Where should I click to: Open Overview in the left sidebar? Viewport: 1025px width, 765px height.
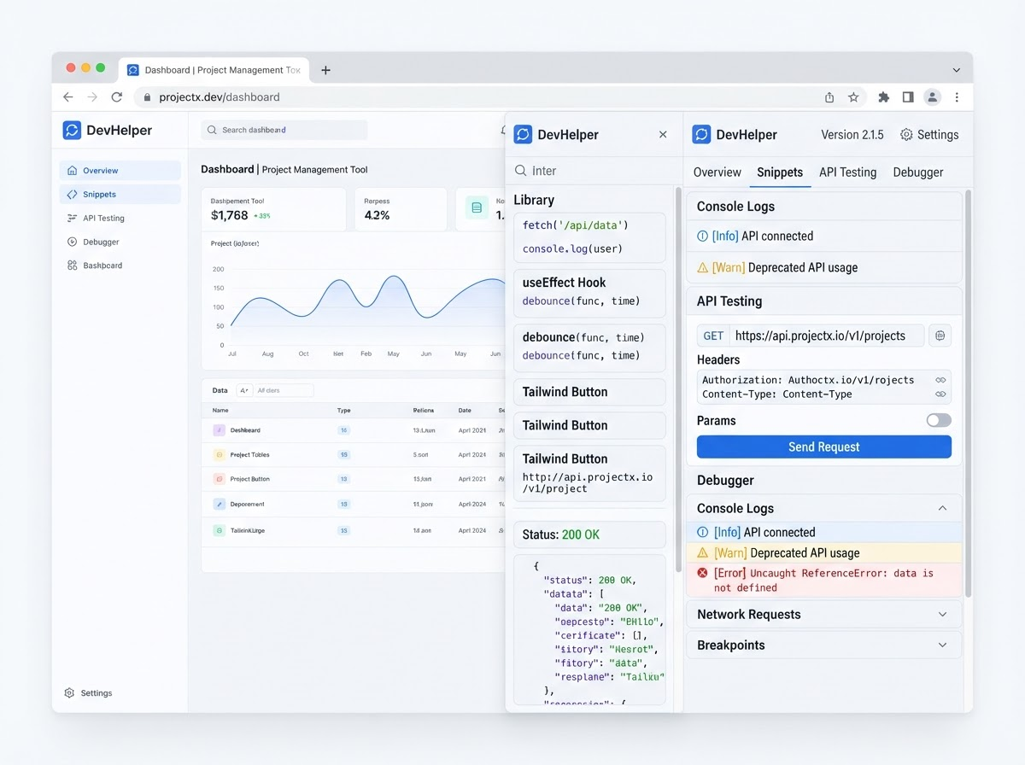pyautogui.click(x=120, y=171)
